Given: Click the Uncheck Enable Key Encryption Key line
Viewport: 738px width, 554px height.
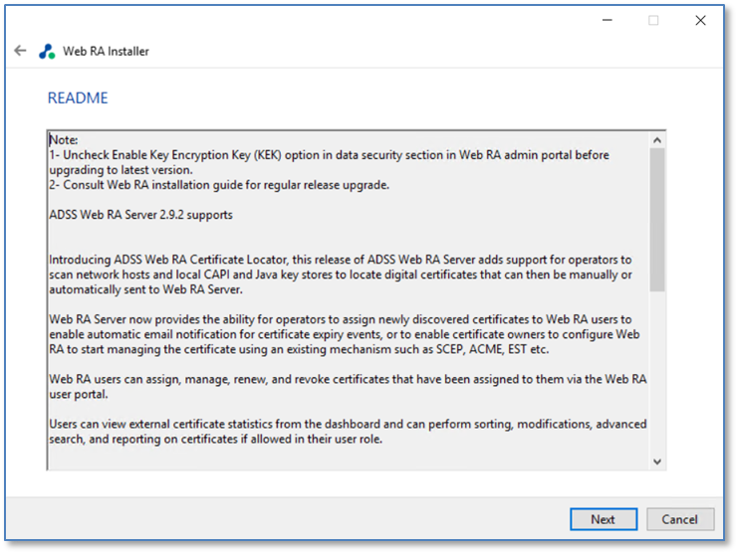Looking at the screenshot, I should [329, 162].
